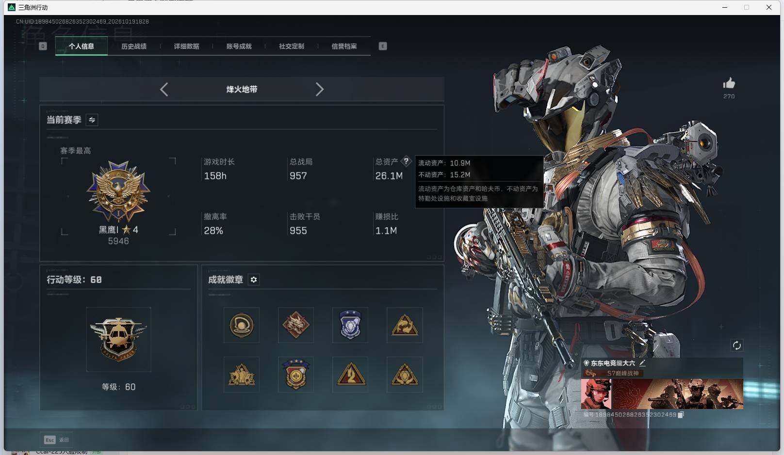Select the blue shield achievement badge

point(350,325)
